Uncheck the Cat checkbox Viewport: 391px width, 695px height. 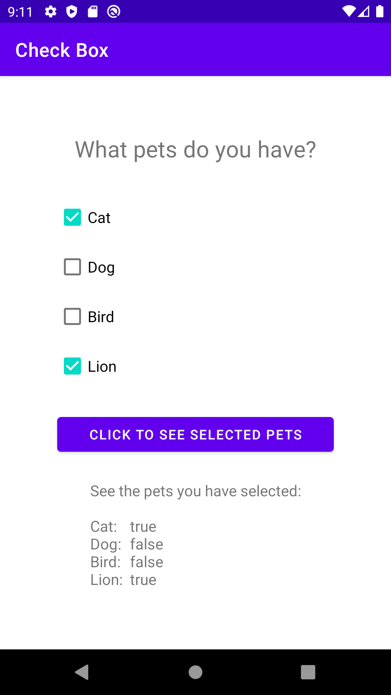pyautogui.click(x=72, y=218)
